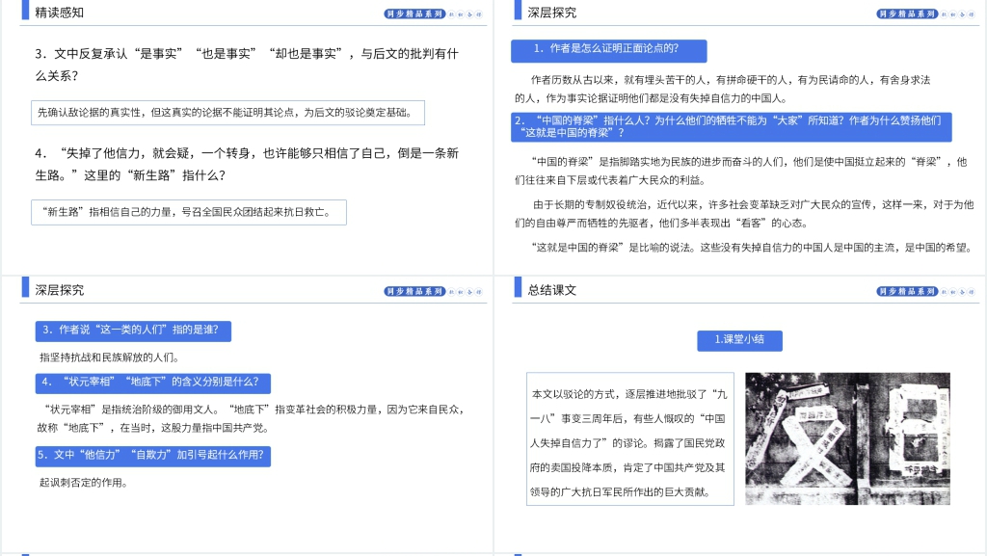
Task: Click the blue box about "状元宰相" "地底下" meanings
Action: [x=153, y=384]
